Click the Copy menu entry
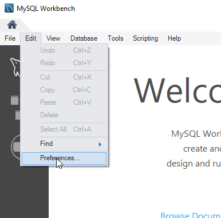 64,90
